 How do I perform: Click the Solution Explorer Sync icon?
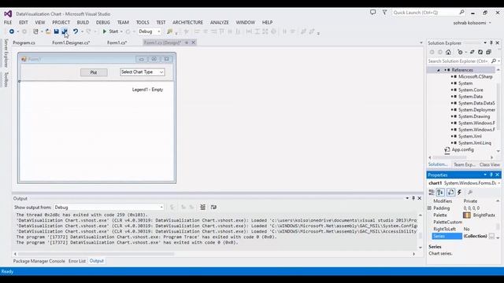472,52
